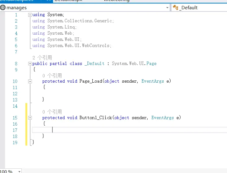Open the '0 个引用' lens above Page_Load

[52, 76]
